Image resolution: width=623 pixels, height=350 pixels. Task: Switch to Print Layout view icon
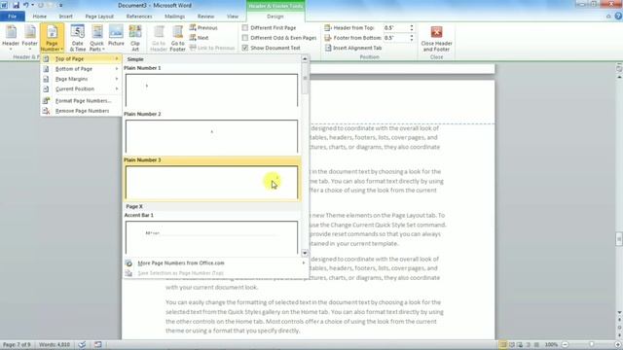(x=503, y=345)
